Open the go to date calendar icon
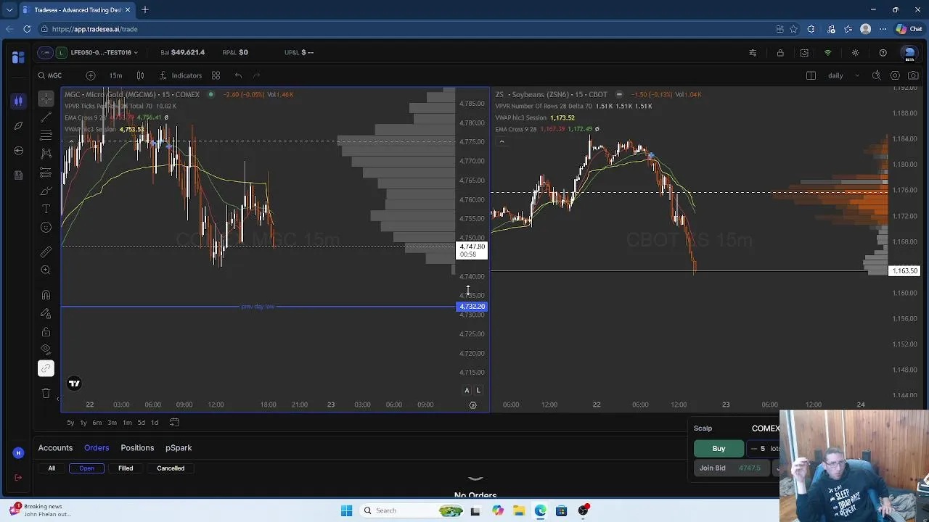The width and height of the screenshot is (929, 522). click(x=174, y=423)
